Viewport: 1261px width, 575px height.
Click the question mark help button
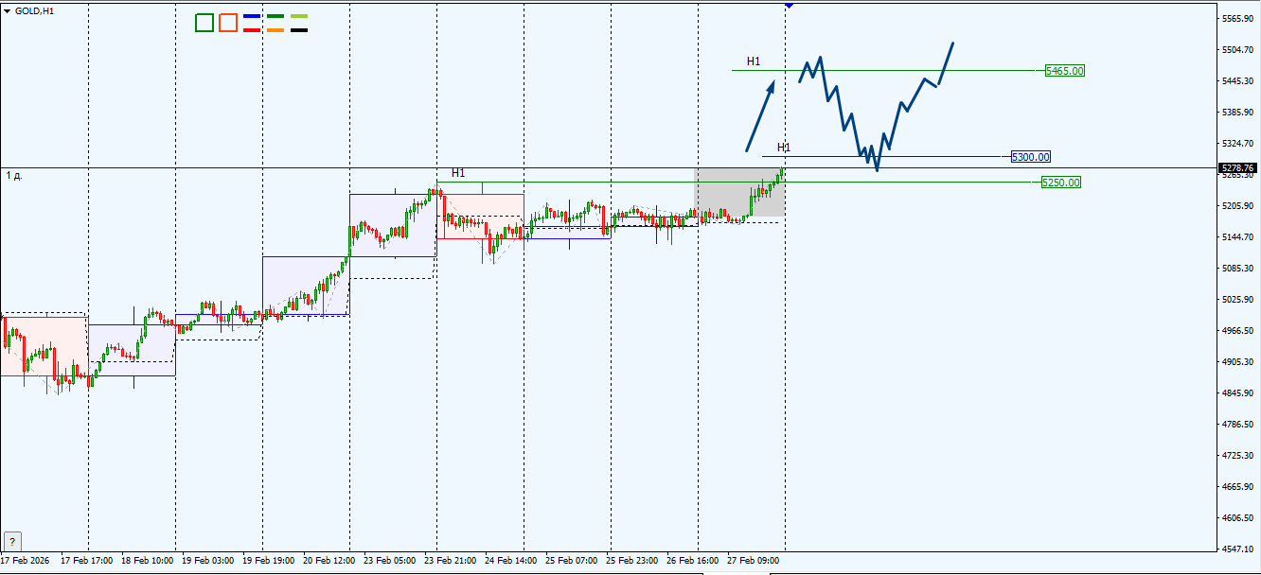tap(12, 541)
